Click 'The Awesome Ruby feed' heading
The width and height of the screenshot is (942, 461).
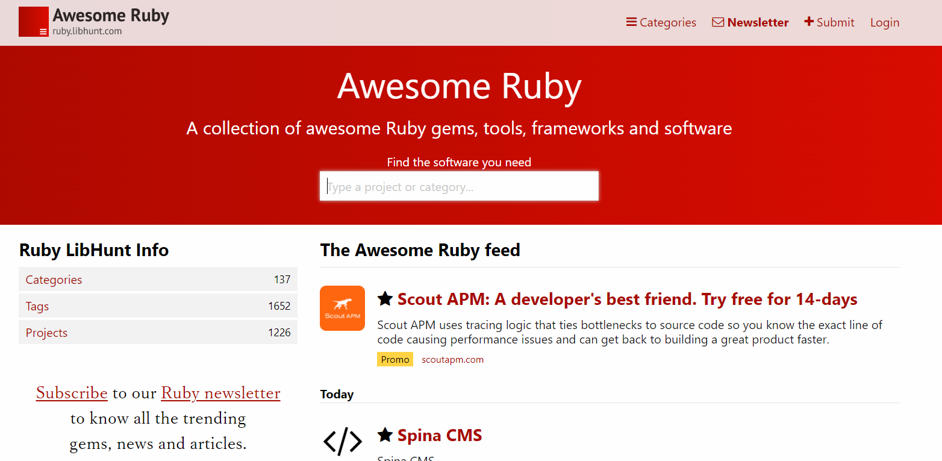[x=420, y=250]
